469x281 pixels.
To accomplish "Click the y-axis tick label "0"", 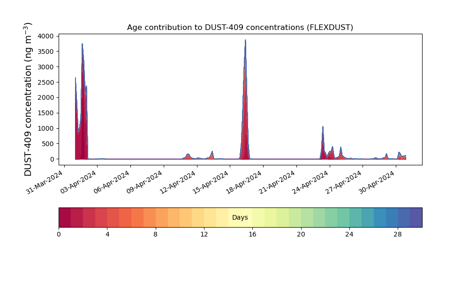I will [x=52, y=159].
